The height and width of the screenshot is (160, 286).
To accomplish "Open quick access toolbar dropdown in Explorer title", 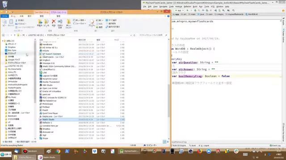I will tap(13, 12).
